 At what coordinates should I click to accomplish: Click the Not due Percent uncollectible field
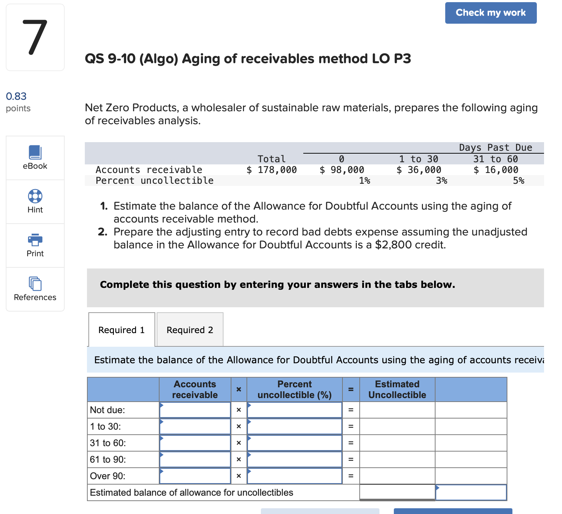coord(295,410)
